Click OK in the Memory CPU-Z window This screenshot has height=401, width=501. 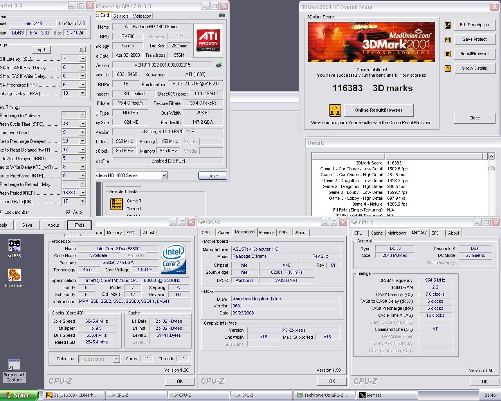pos(485,381)
